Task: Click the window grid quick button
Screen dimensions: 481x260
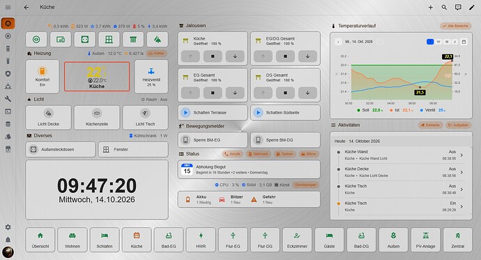Action: (x=109, y=40)
